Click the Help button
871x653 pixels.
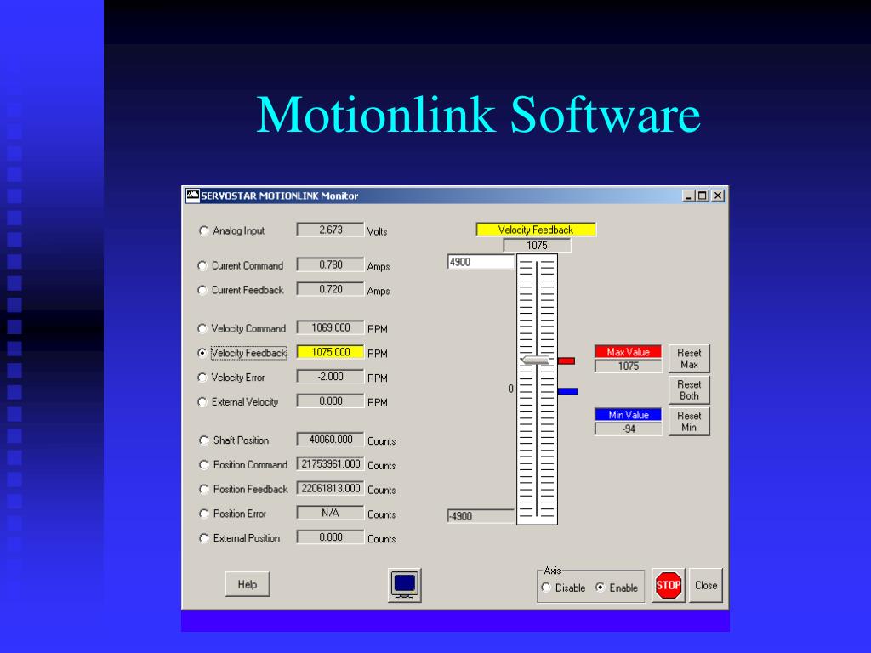pyautogui.click(x=248, y=585)
